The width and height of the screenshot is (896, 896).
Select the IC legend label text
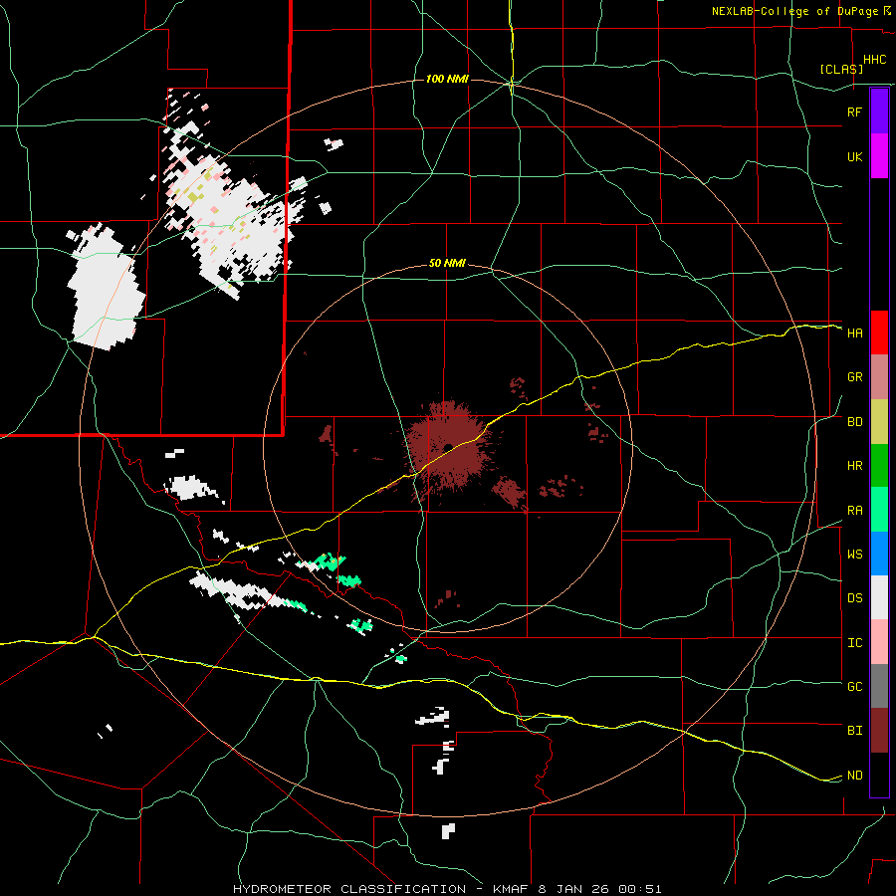[x=854, y=643]
